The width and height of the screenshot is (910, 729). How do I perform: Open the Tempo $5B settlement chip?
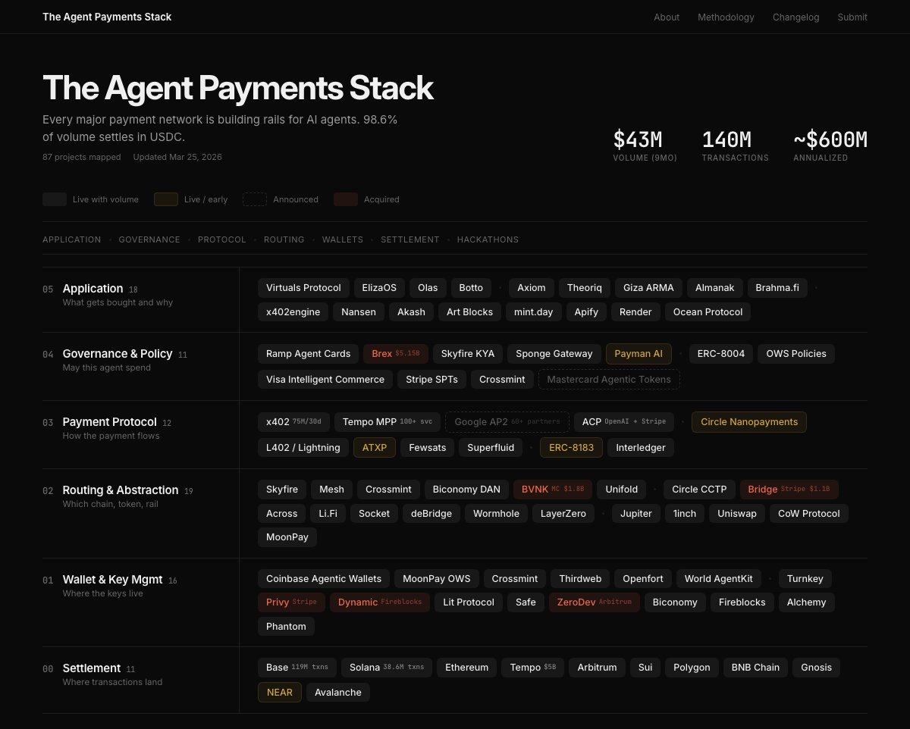[533, 668]
